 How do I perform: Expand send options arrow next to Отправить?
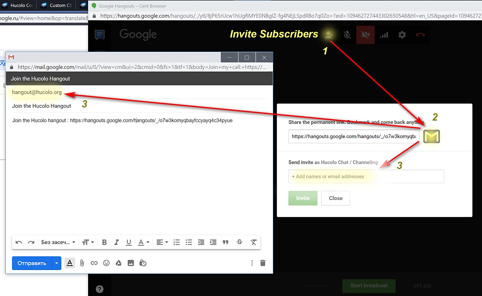(56, 263)
